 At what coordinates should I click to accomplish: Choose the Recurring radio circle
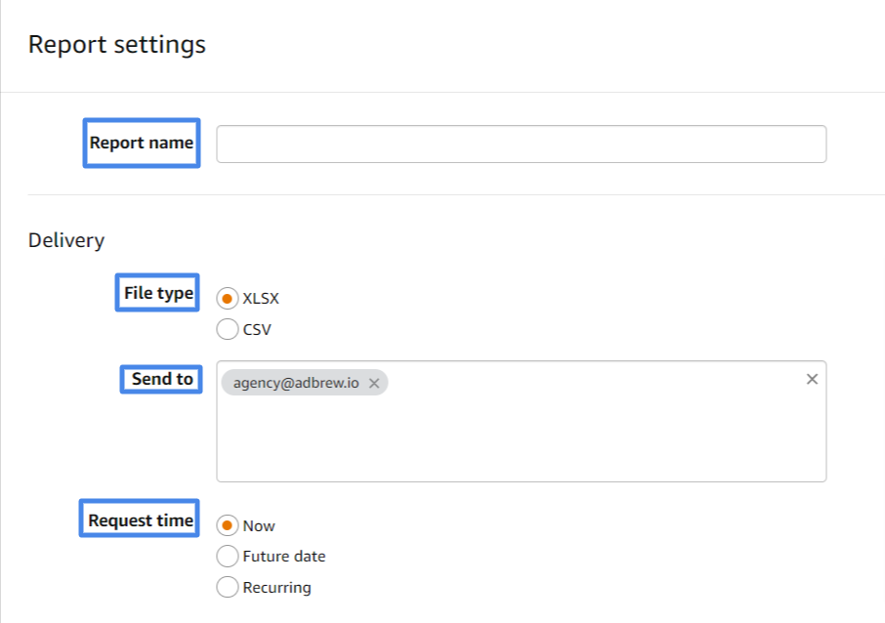pos(227,587)
